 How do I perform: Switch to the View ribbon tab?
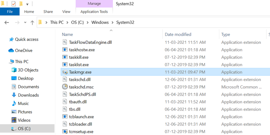click(x=66, y=11)
